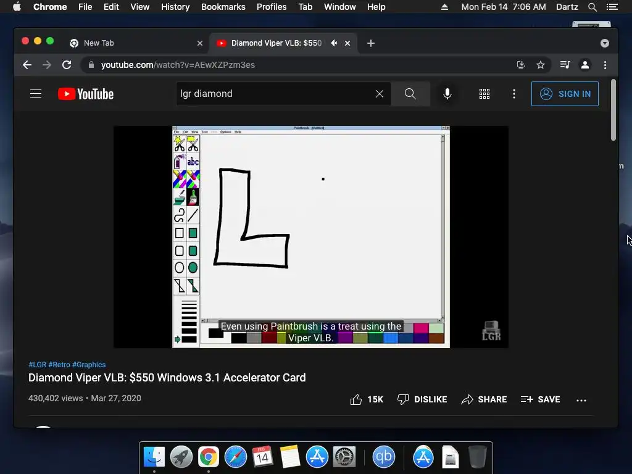Close the Diamond Viper VLB tab
632x474 pixels.
click(x=347, y=43)
